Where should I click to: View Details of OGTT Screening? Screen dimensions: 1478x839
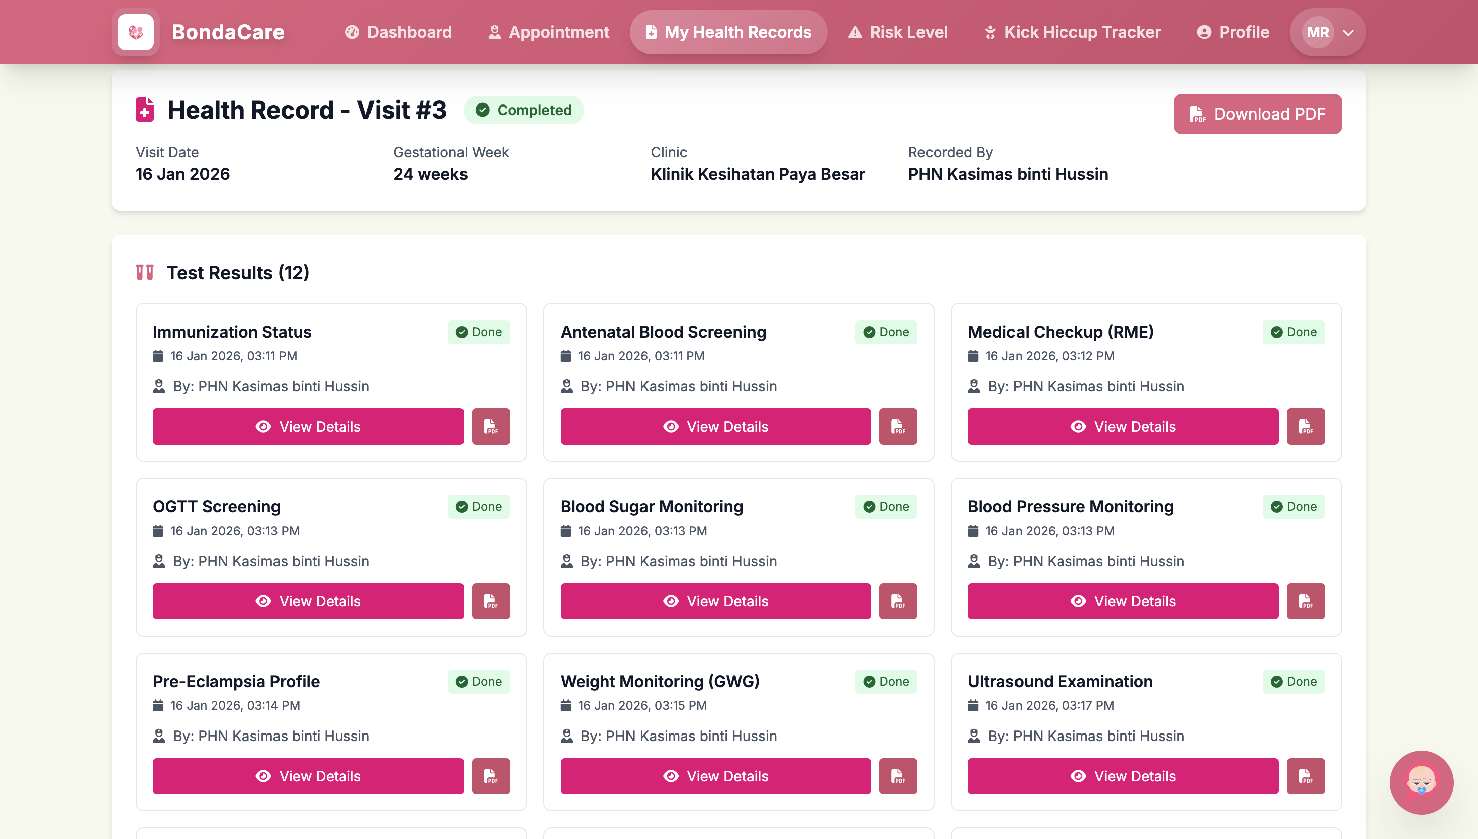coord(308,601)
